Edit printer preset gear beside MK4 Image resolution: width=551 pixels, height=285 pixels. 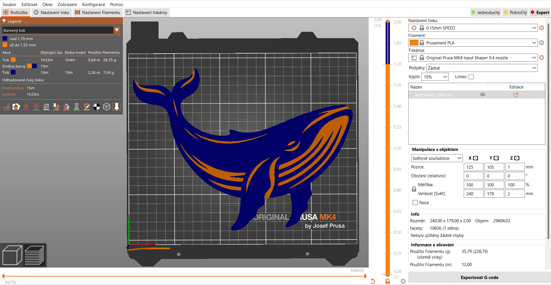pos(542,58)
